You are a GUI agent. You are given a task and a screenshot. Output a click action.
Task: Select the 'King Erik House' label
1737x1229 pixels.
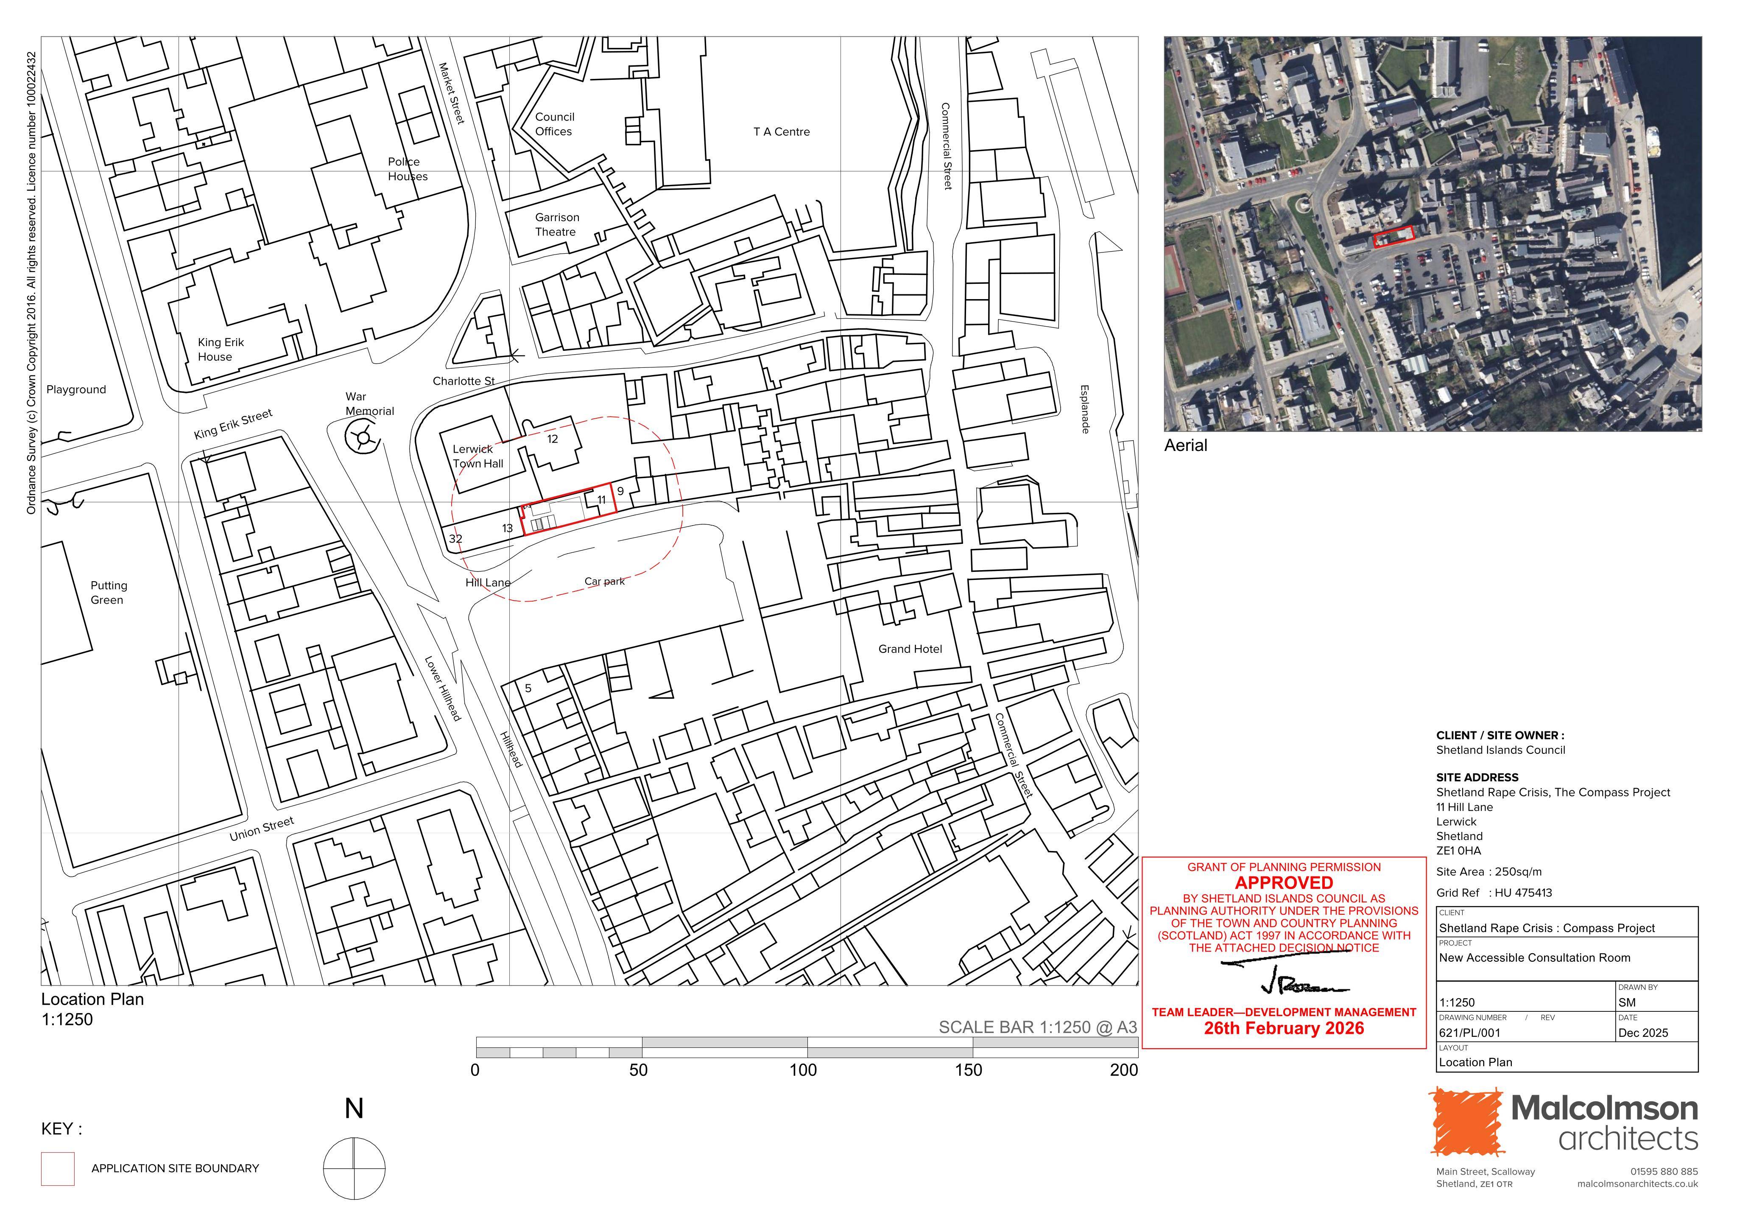[x=221, y=350]
